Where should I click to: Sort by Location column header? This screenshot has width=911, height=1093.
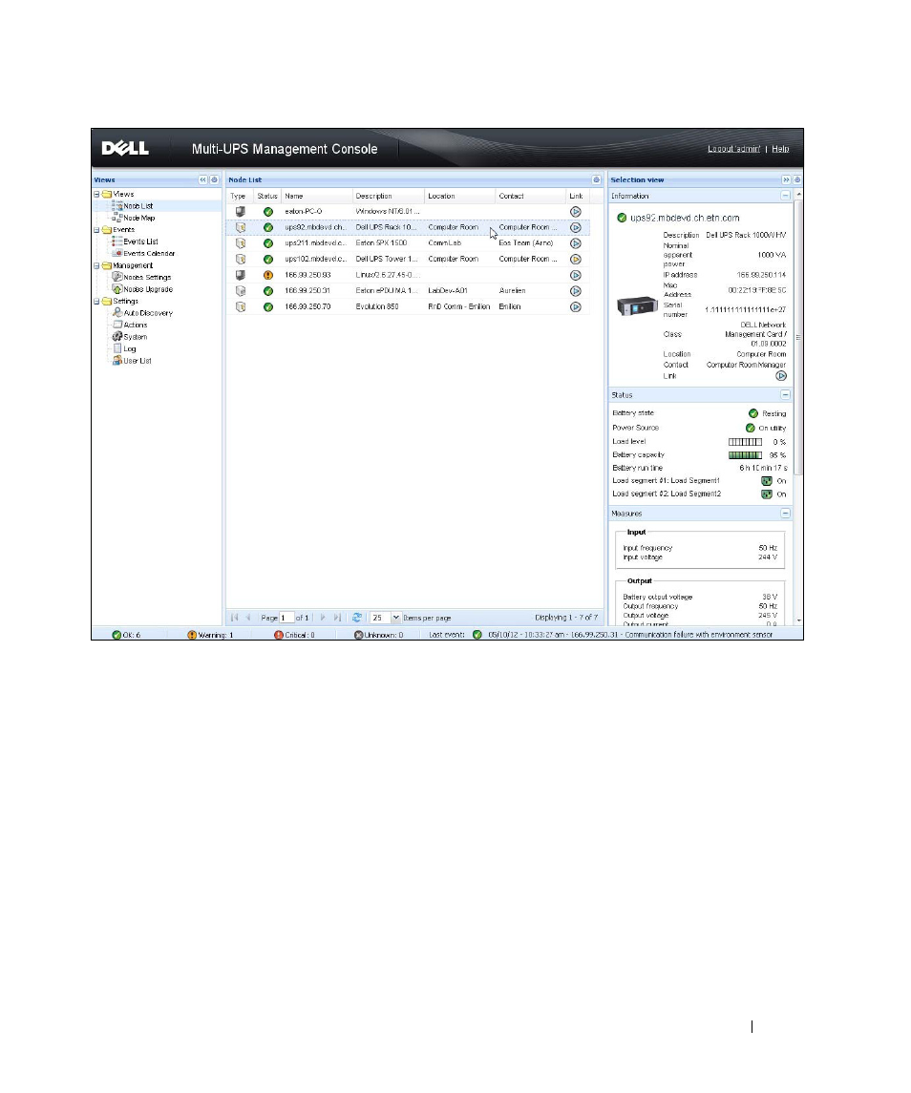pos(460,197)
